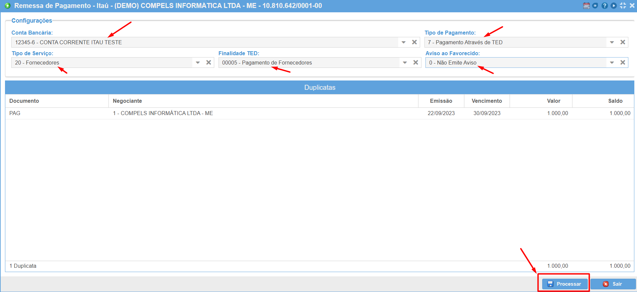
Task: Open the calendar icon in title bar
Action: (x=586, y=6)
